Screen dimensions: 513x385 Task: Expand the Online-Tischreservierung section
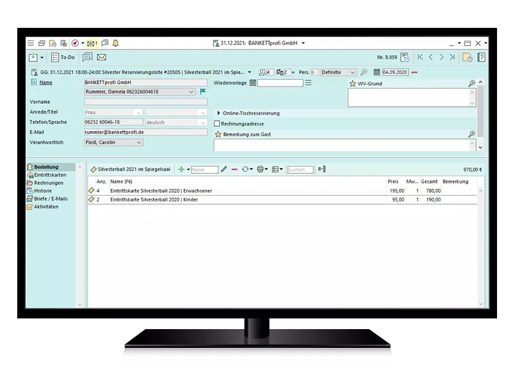click(x=219, y=113)
